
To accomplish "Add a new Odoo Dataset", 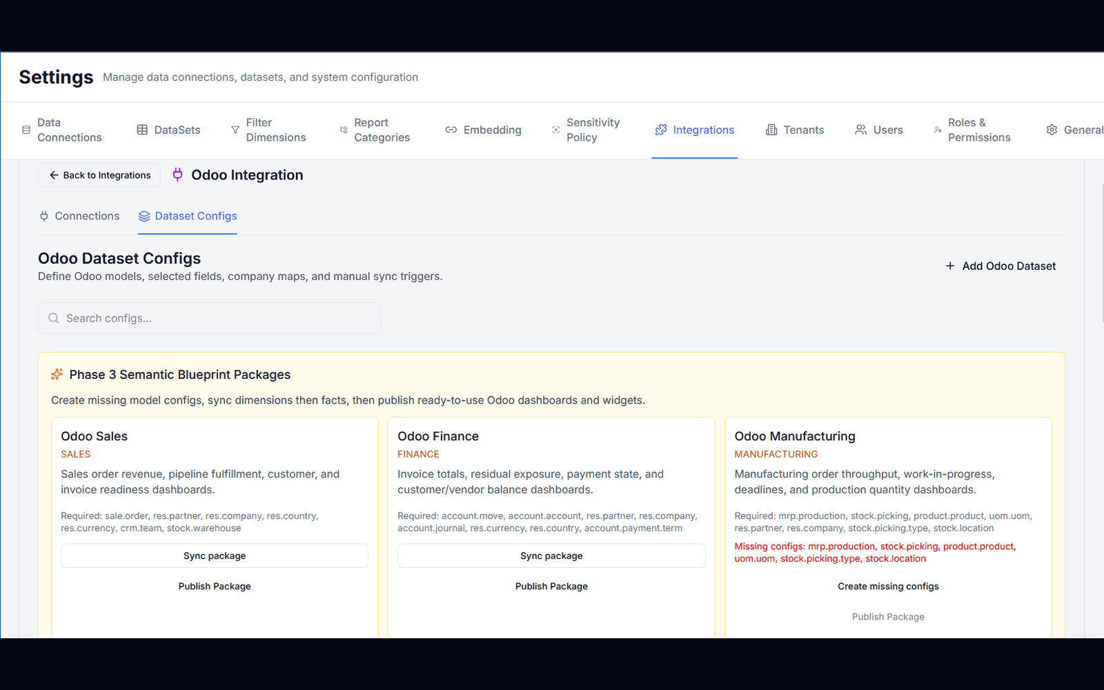I will coord(1000,266).
